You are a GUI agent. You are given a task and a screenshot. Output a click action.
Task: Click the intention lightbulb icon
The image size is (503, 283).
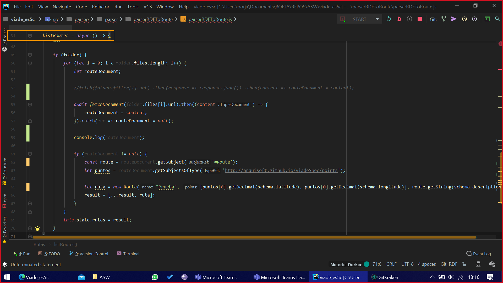point(37,229)
